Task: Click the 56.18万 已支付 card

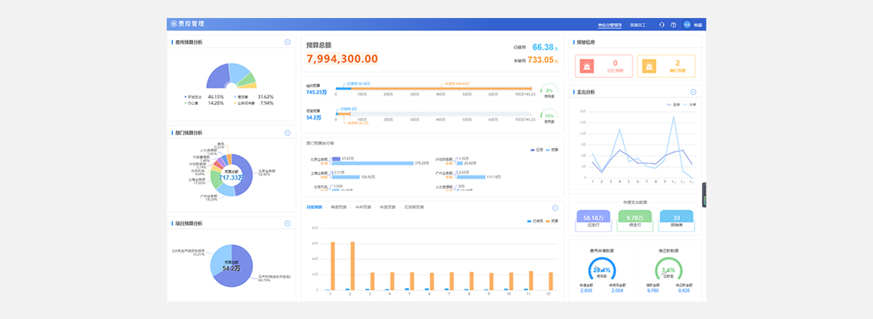Action: tap(592, 221)
